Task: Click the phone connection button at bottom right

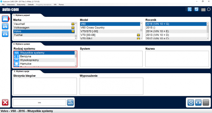Action: (x=198, y=103)
